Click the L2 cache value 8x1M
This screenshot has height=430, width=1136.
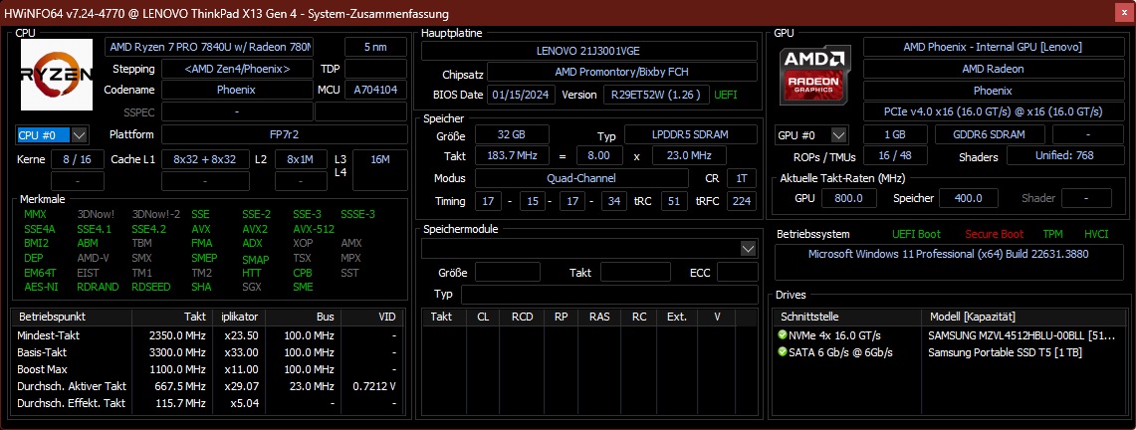300,159
